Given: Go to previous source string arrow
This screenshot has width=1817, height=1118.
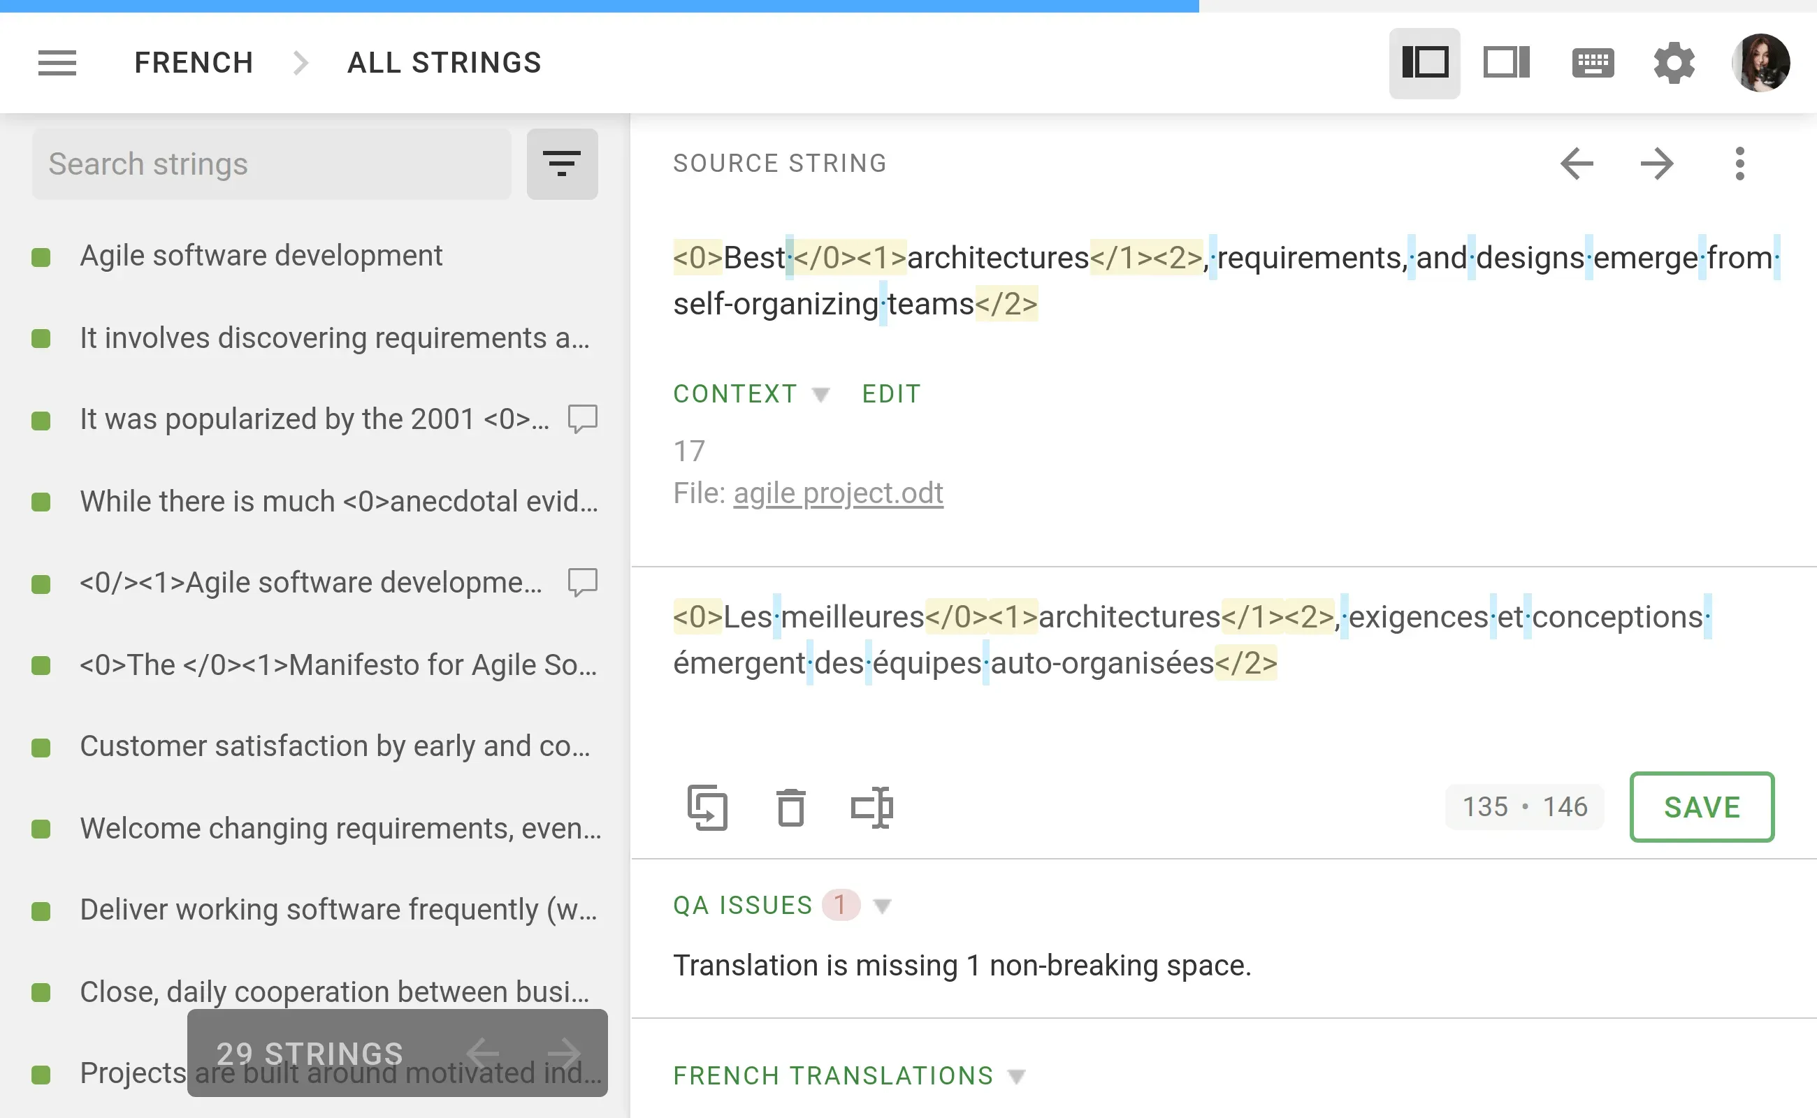Looking at the screenshot, I should coord(1577,164).
